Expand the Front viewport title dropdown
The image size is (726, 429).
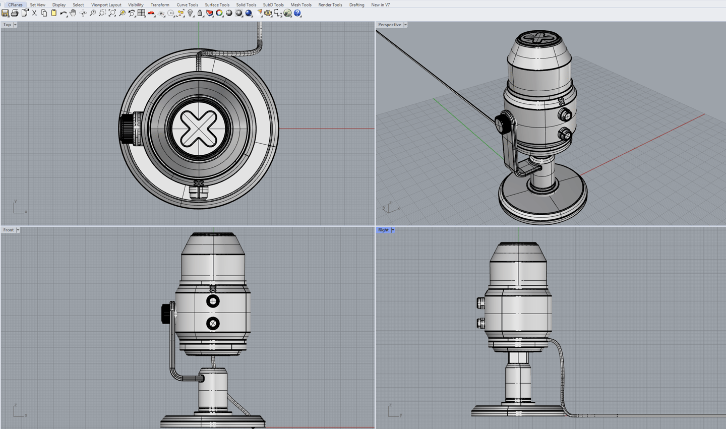coord(18,230)
